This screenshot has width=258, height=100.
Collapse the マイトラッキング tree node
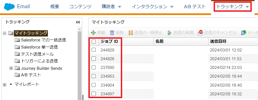5,33
